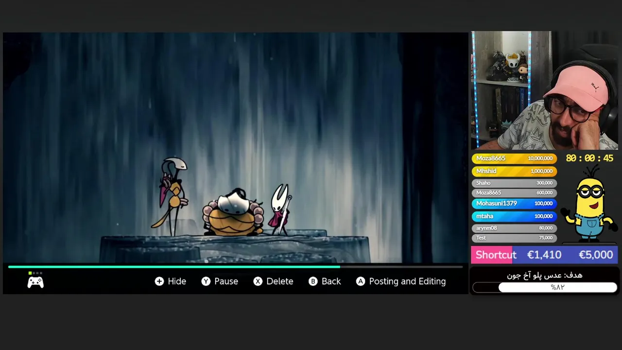
Task: Click the 80 : 00 : 45 stream timer
Action: [x=589, y=158]
